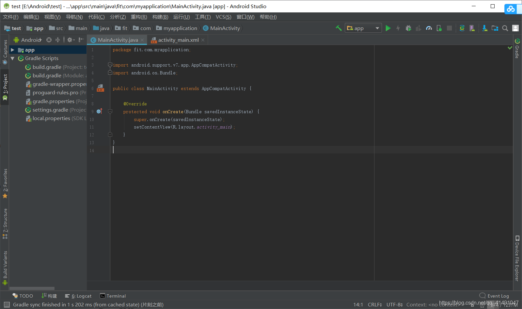522x309 pixels.
Task: Open the 导航(N) menu
Action: click(74, 17)
